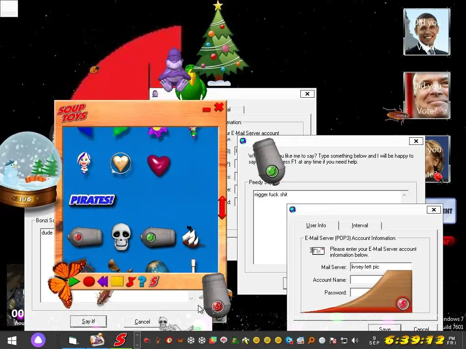Image resolution: width=466 pixels, height=349 pixels.
Task: Click the Action Center flag tray icon
Action: coord(333,340)
